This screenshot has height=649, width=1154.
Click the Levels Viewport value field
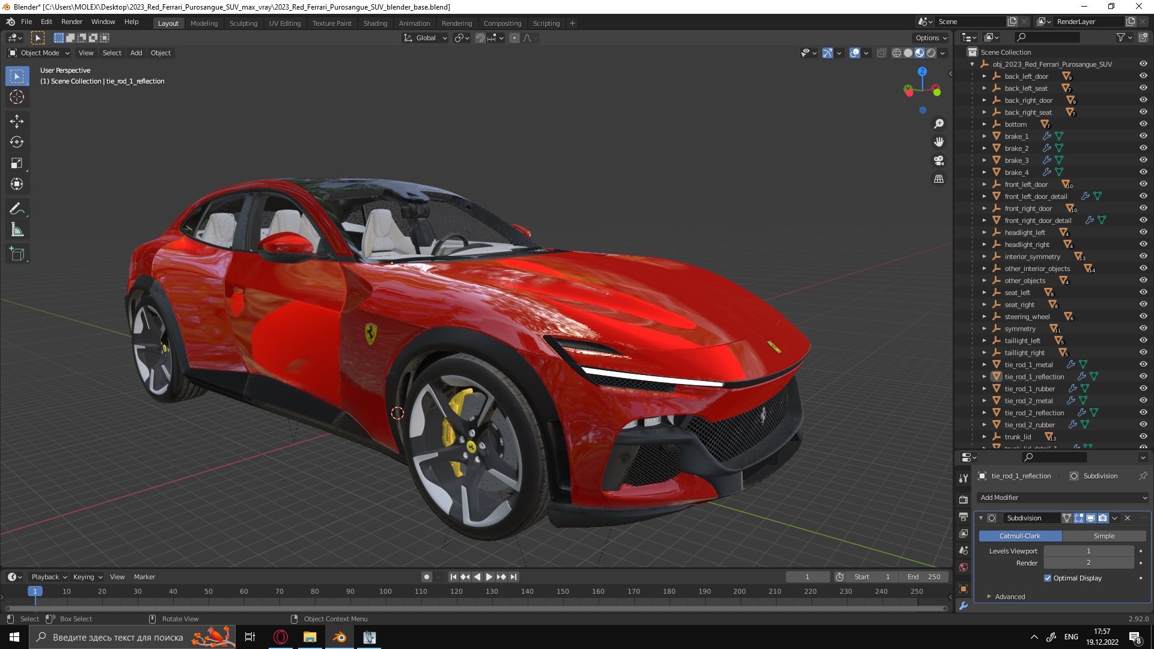pos(1088,551)
